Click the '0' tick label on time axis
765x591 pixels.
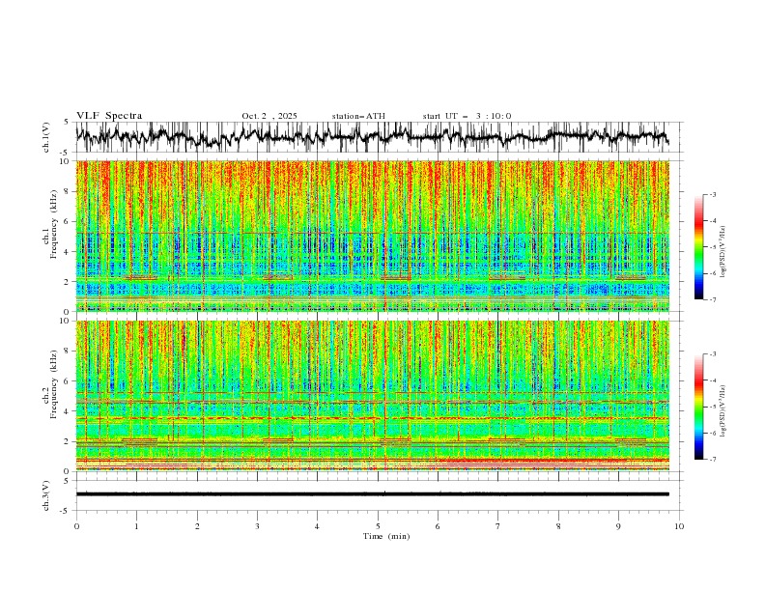pos(76,526)
